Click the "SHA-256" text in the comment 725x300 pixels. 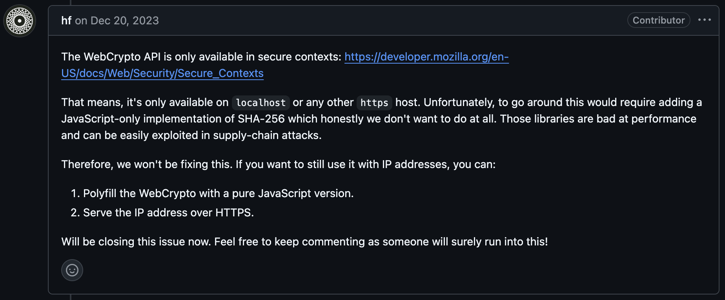point(261,119)
